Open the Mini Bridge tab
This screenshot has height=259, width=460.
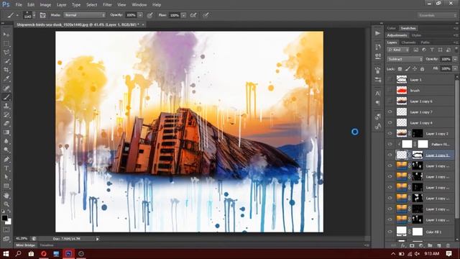(25, 245)
